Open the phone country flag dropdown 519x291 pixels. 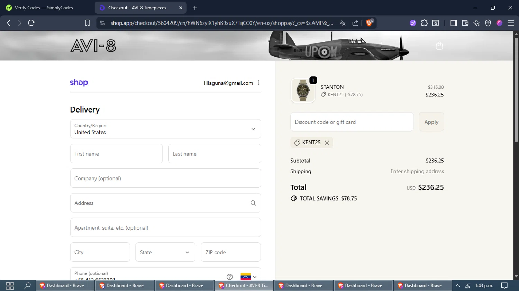[249, 277]
